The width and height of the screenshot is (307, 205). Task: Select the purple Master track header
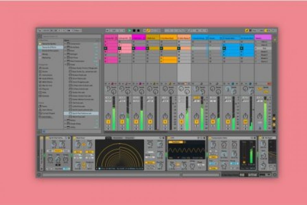(263, 38)
